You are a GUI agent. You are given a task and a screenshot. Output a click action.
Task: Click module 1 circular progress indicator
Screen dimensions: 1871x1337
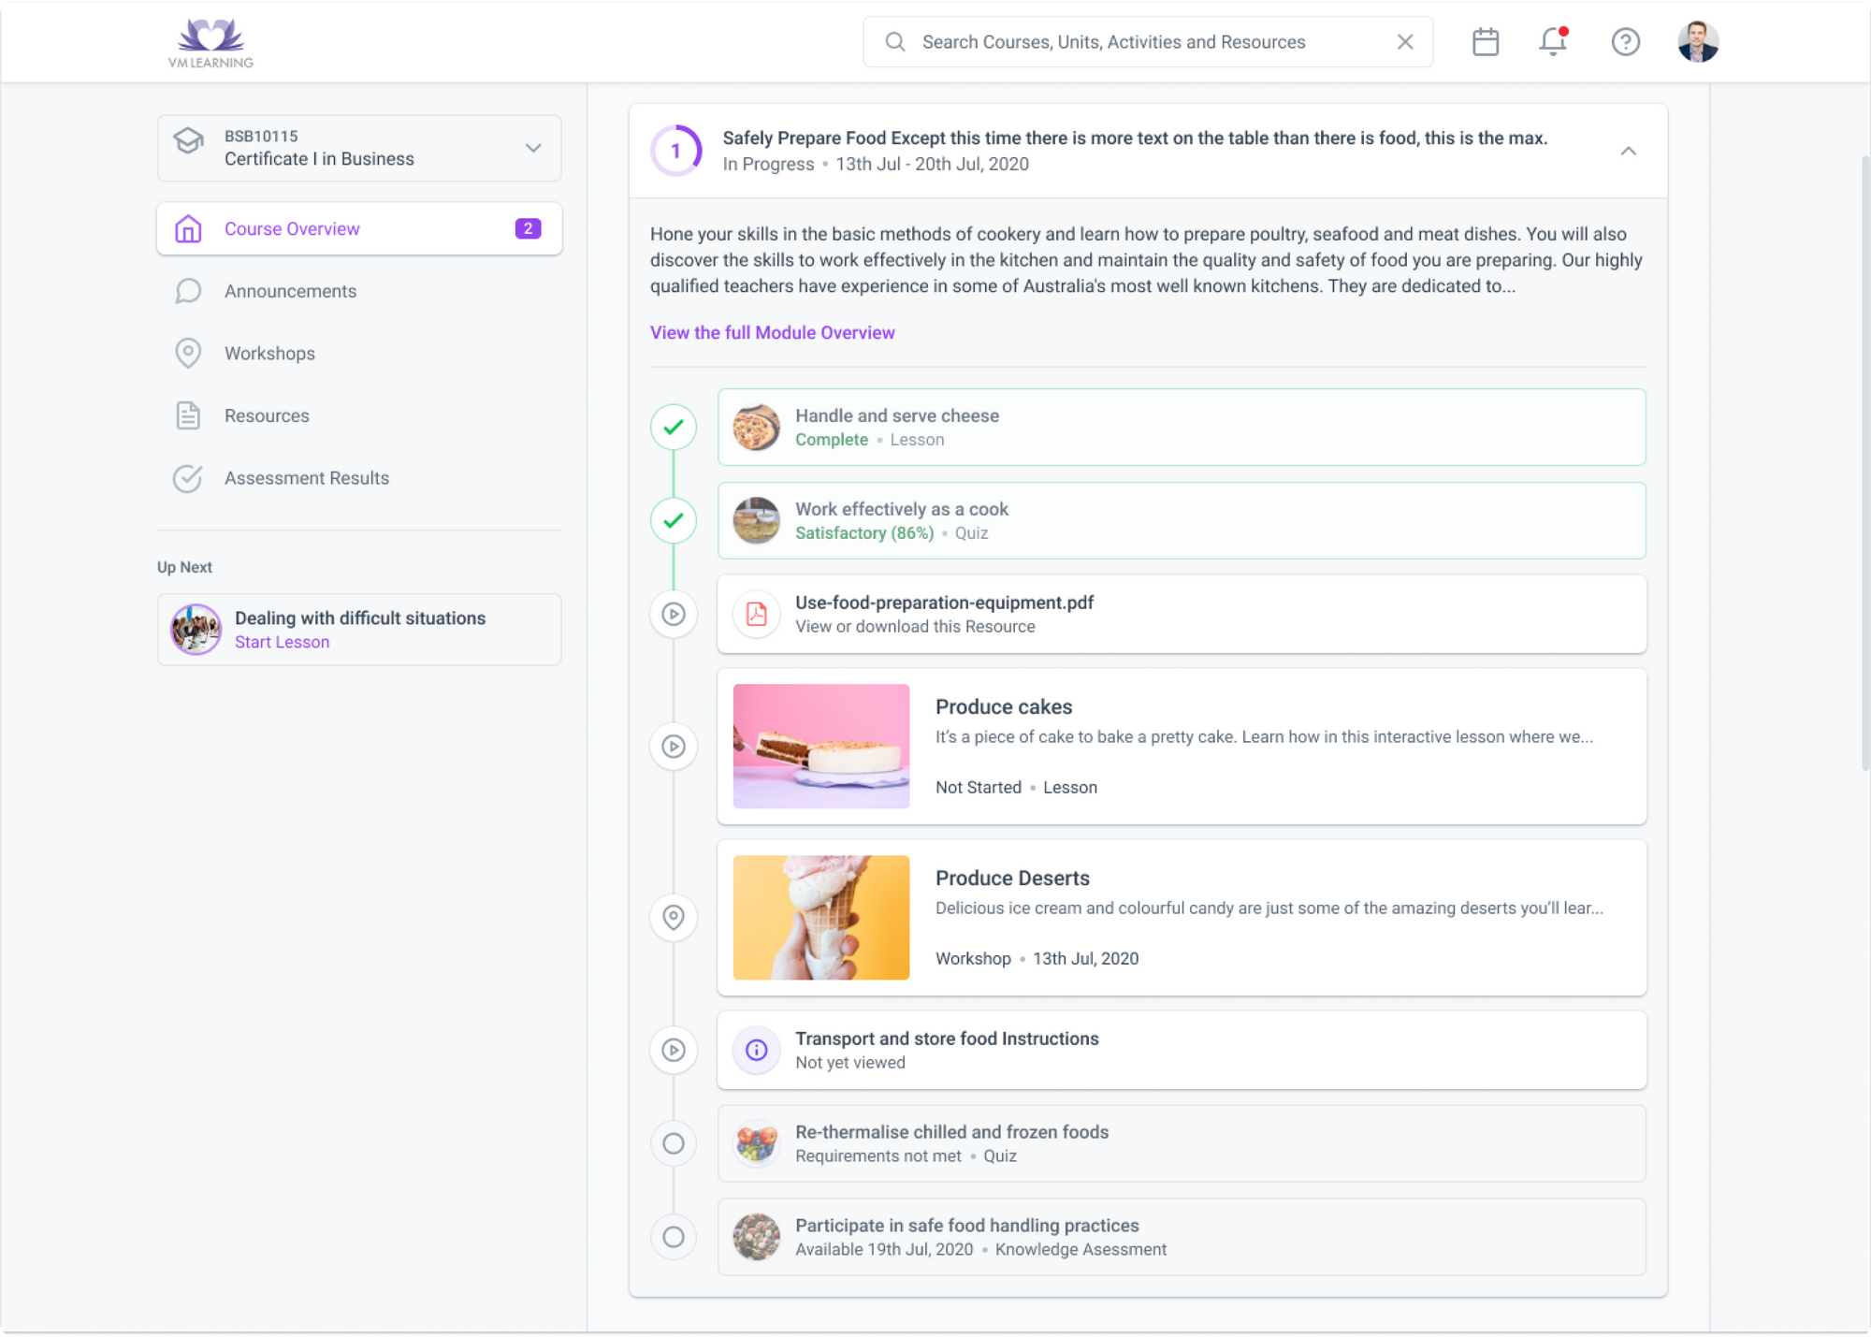675,151
